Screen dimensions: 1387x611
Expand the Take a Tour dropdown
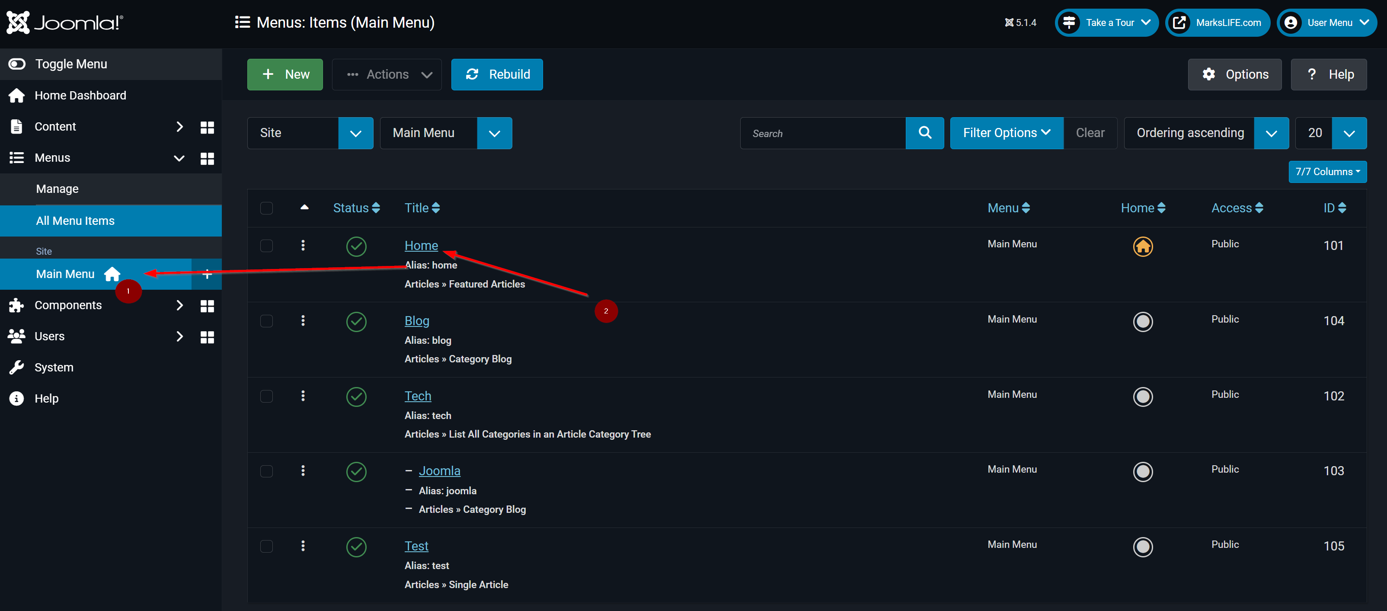[1106, 22]
